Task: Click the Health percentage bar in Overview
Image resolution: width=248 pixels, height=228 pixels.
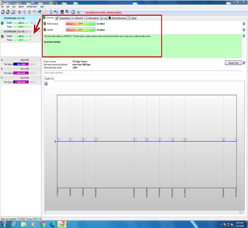Action: click(80, 30)
